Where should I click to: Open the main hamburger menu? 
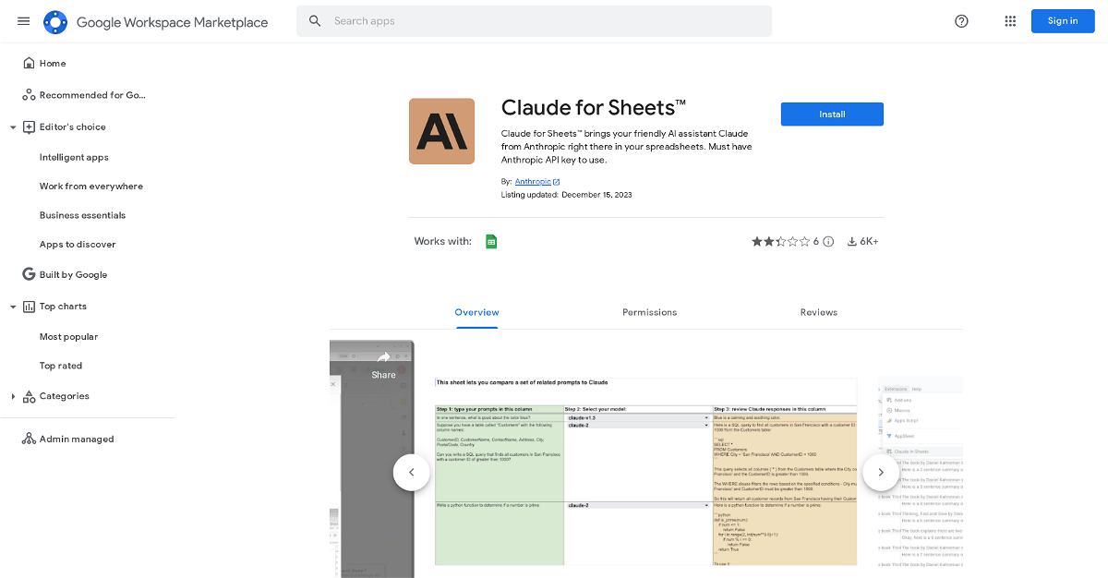click(23, 21)
